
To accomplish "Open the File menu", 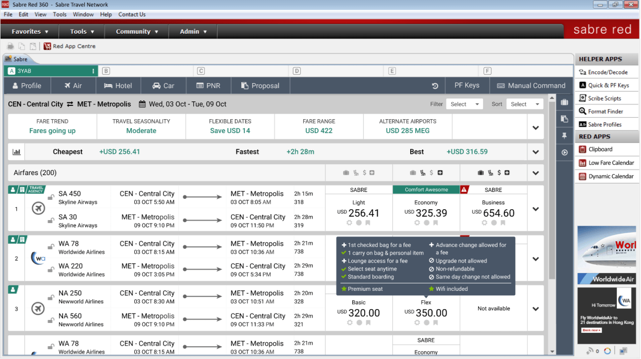I will click(x=8, y=14).
